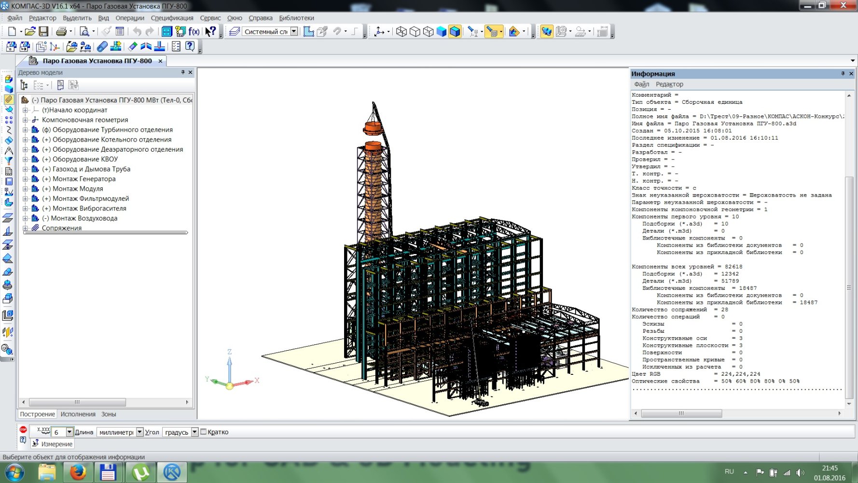The image size is (858, 483).
Task: Select the solid blue shaded cube icon
Action: 441,31
